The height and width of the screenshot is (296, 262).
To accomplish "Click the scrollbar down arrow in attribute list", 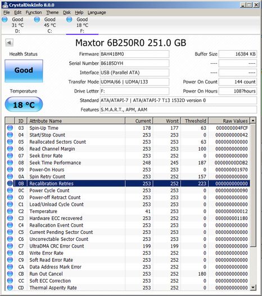I will (x=253, y=288).
